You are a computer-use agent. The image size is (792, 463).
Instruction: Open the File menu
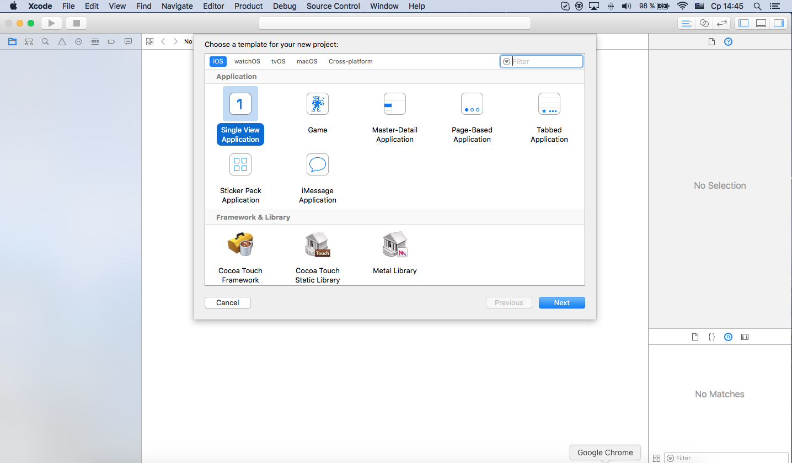(x=68, y=6)
